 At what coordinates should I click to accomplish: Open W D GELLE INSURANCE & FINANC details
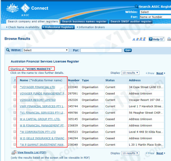(x=43, y=138)
